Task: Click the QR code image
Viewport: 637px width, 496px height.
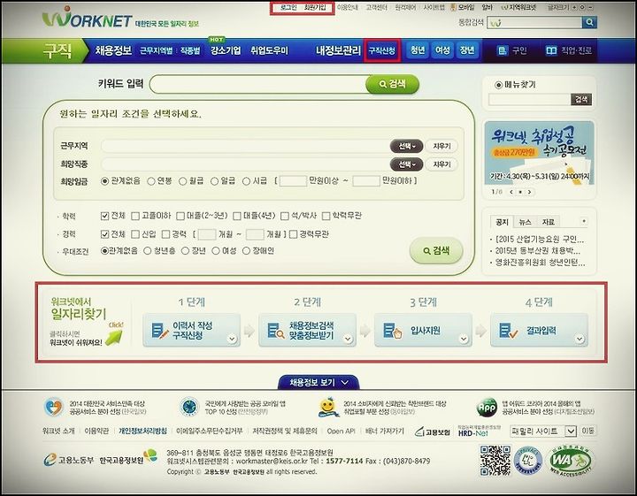Action: click(495, 461)
